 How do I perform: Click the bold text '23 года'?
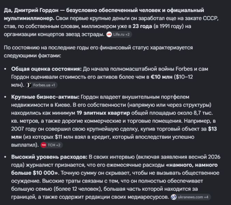click(142, 26)
